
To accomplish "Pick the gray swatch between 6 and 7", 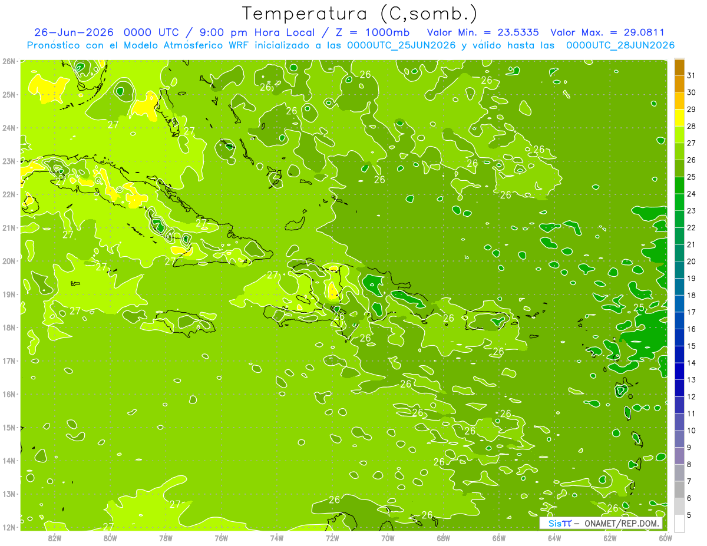I will [x=679, y=489].
